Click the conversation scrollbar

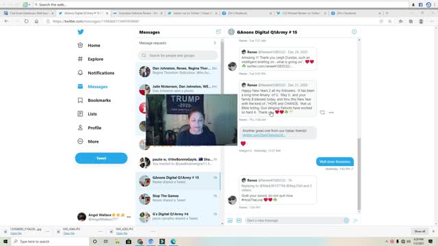click(359, 174)
